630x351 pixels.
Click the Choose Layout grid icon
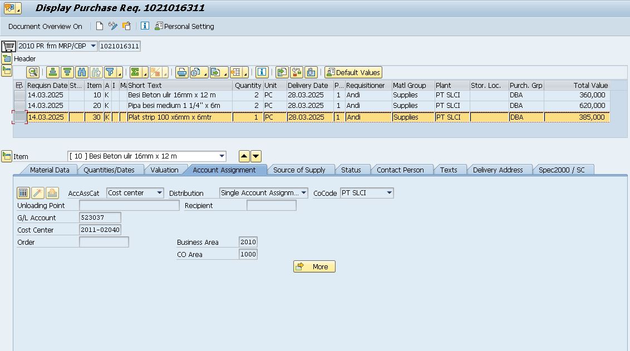coord(236,72)
